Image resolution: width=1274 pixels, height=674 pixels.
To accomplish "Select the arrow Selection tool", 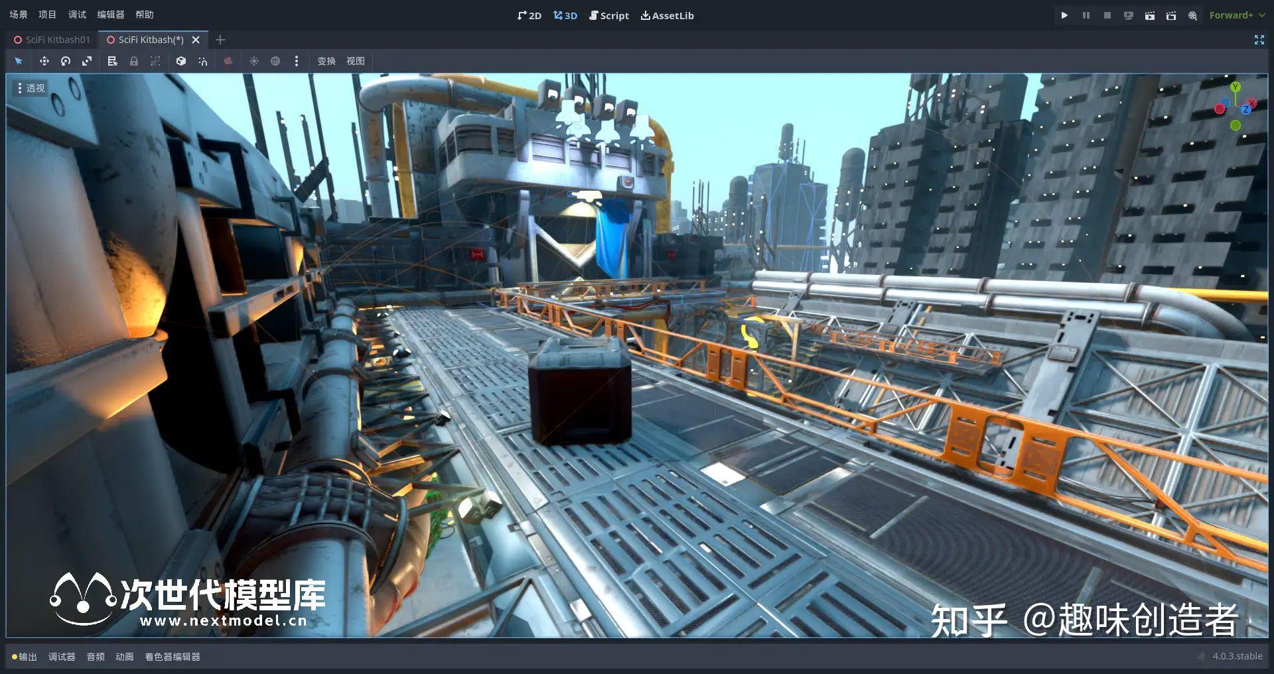I will tap(19, 61).
